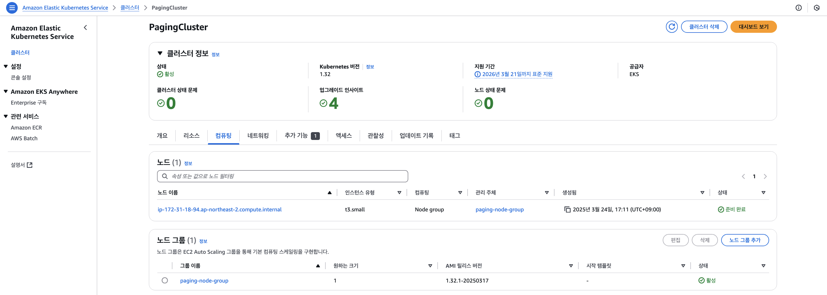Open the 설명서 external documentation link
This screenshot has width=827, height=295.
[22, 165]
